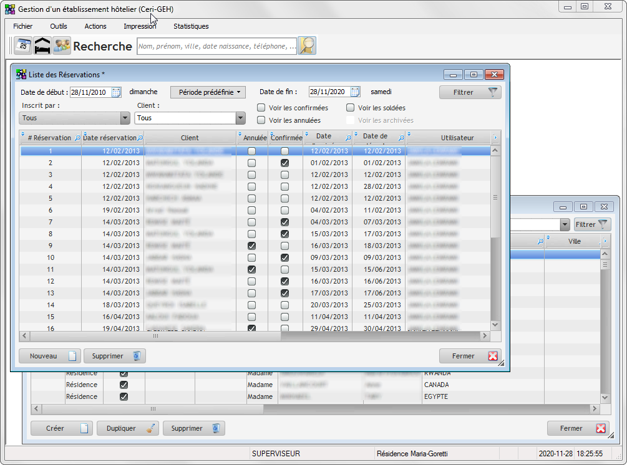Open the Date de début calendar picker
The image size is (627, 465).
pyautogui.click(x=116, y=92)
